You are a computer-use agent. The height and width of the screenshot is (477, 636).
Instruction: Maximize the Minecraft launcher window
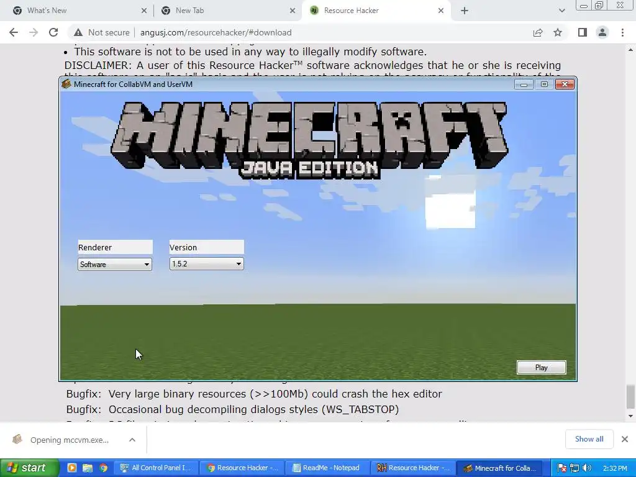pyautogui.click(x=544, y=84)
